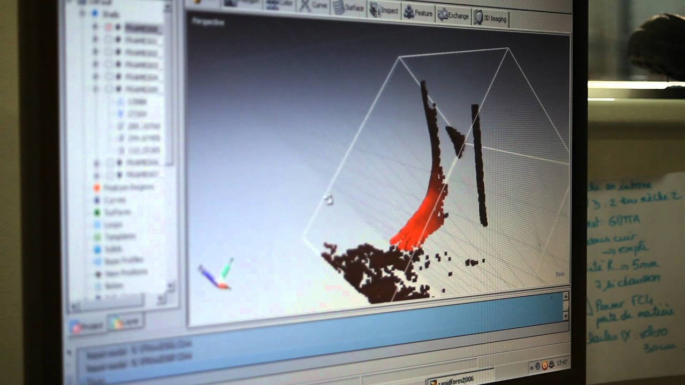Toggle checkbox of shell above 12986 entry

pyautogui.click(x=109, y=88)
